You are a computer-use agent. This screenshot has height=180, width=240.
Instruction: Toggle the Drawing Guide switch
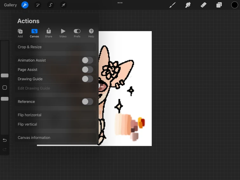87,79
